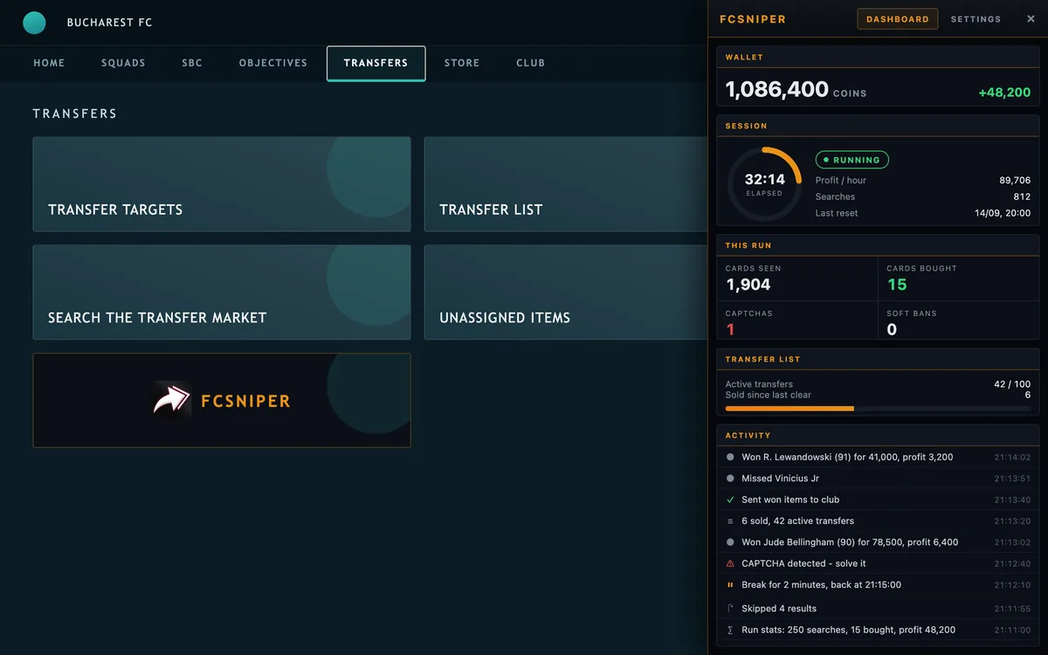Select the Dashboard tab in FCSniper
Image resolution: width=1048 pixels, height=655 pixels.
[x=898, y=19]
